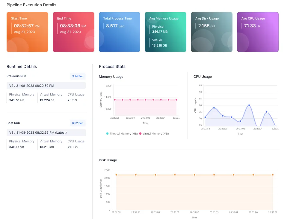Click the 2.155 GB disk usage value
The height and width of the screenshot is (219, 287).
(x=206, y=26)
